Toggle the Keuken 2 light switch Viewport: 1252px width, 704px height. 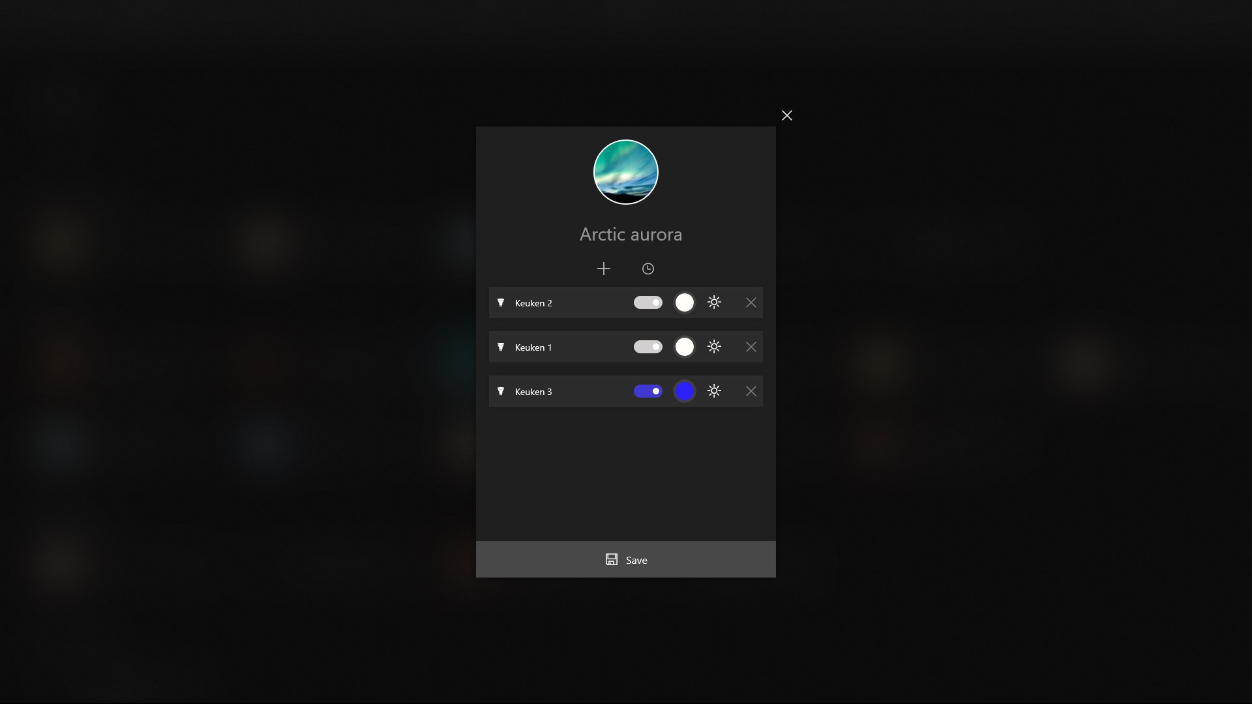[648, 302]
